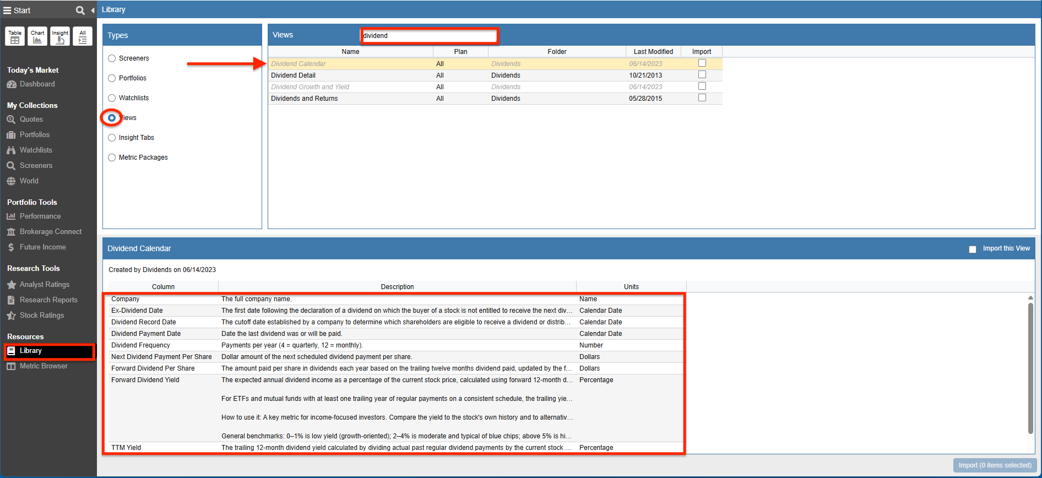Click the Brokerage Connect bank icon
This screenshot has width=1042, height=478.
[x=11, y=232]
